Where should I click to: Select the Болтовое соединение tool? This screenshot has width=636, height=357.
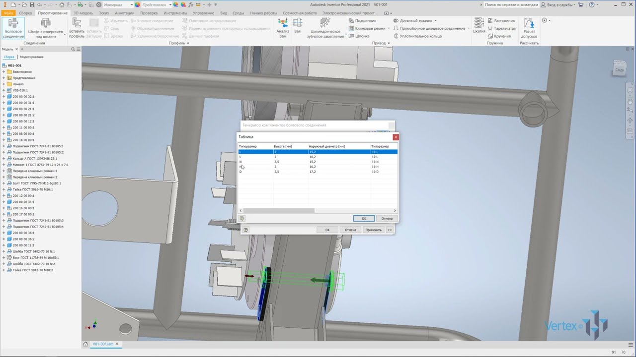[13, 28]
